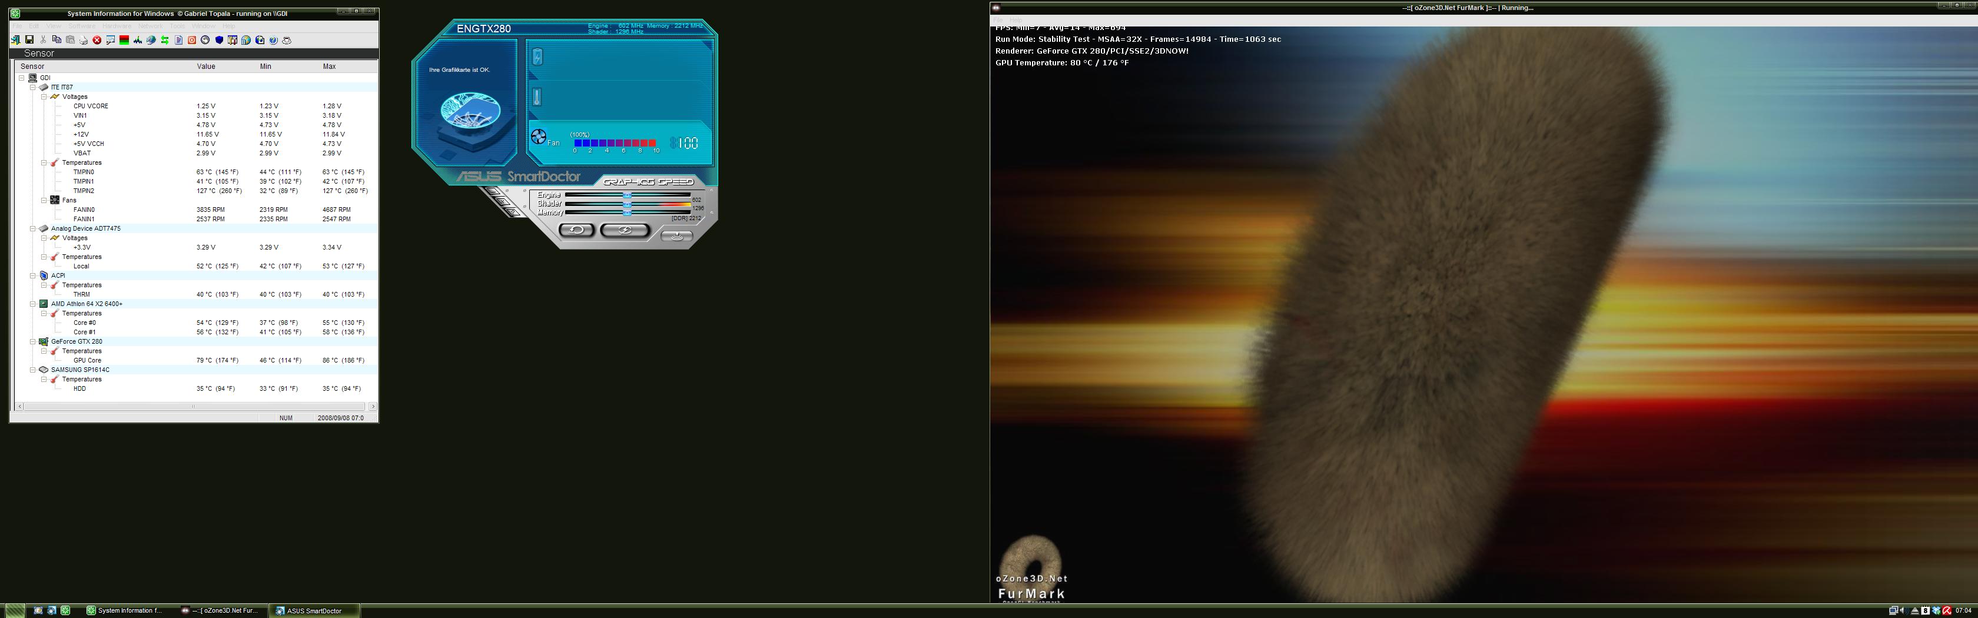This screenshot has width=1978, height=618.
Task: Click the globe network icon in SIW toolbar
Action: [151, 40]
